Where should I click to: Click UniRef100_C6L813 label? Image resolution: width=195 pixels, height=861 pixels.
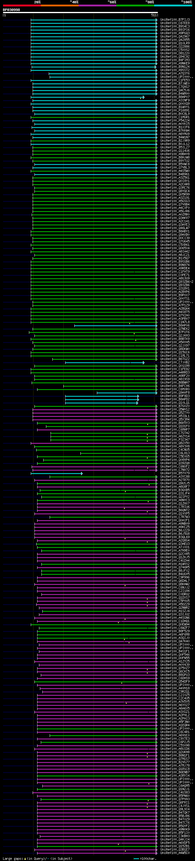(x=175, y=453)
